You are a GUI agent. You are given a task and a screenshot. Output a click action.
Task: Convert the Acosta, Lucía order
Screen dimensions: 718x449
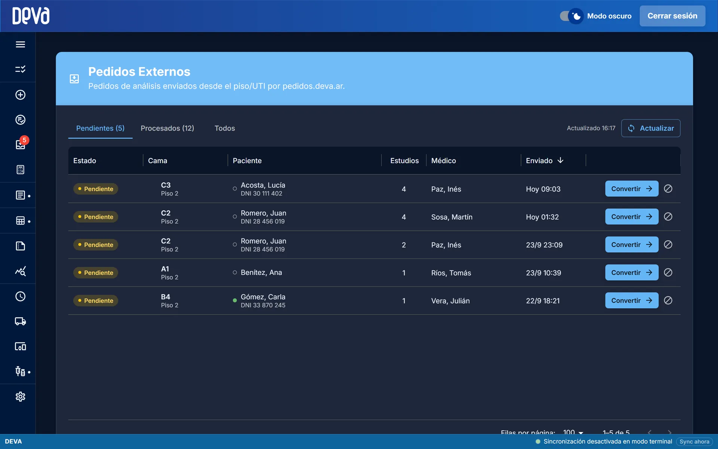pos(632,189)
